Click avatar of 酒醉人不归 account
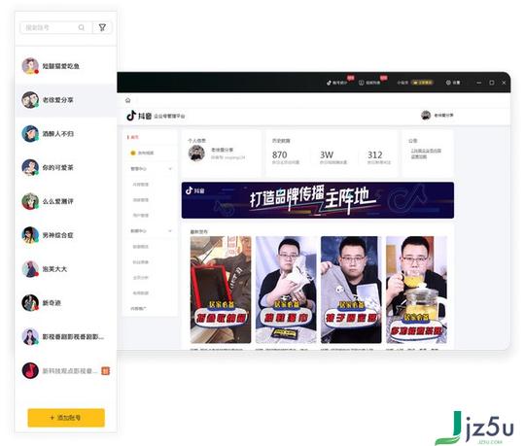 (30, 134)
